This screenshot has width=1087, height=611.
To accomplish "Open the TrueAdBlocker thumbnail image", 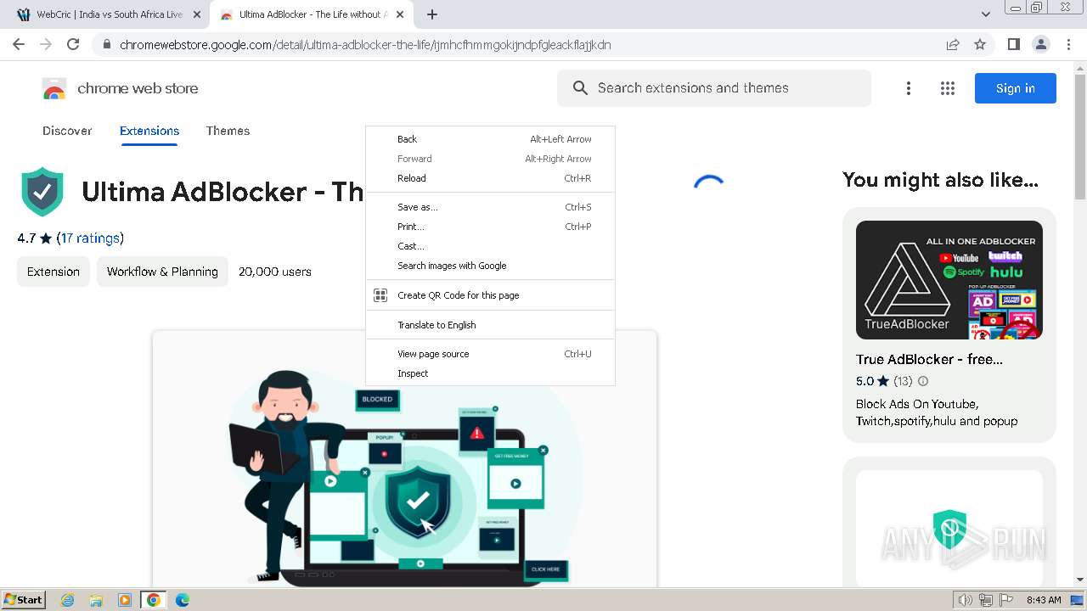I will click(x=949, y=280).
